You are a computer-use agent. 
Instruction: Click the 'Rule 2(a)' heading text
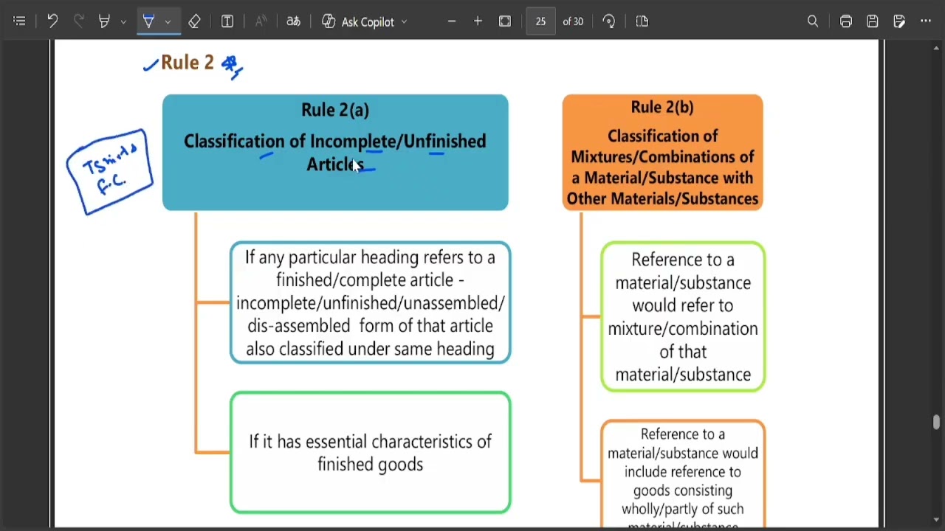tap(335, 110)
